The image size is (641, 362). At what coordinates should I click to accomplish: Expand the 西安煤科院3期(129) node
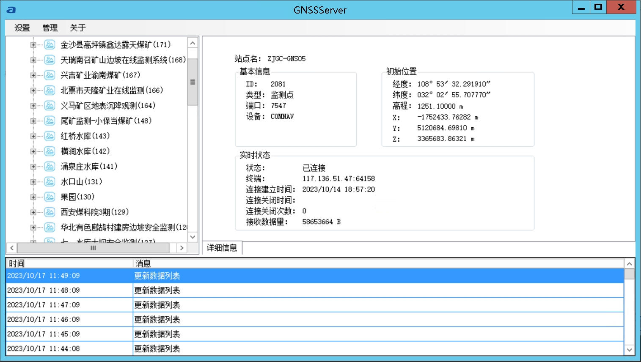33,212
